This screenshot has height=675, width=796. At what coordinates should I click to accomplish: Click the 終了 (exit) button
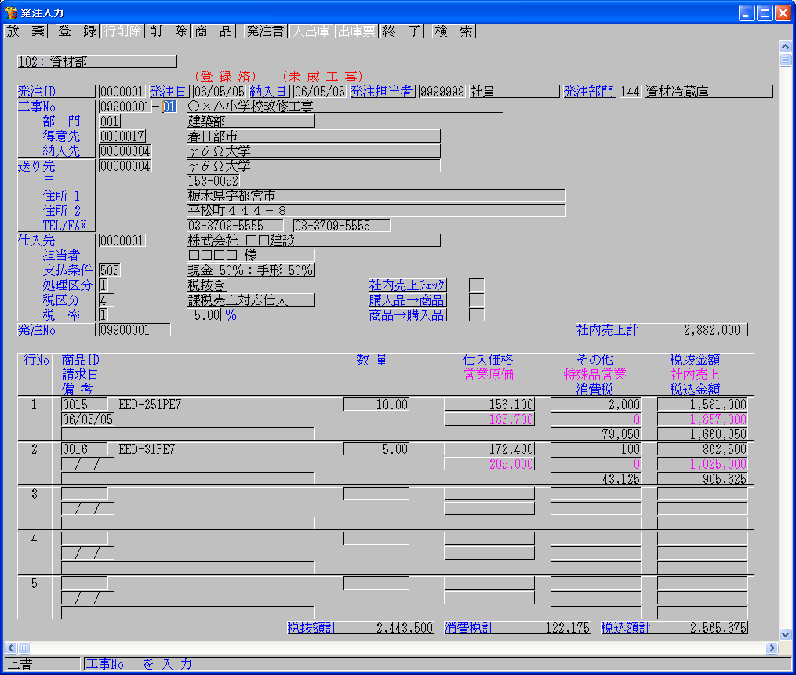402,31
